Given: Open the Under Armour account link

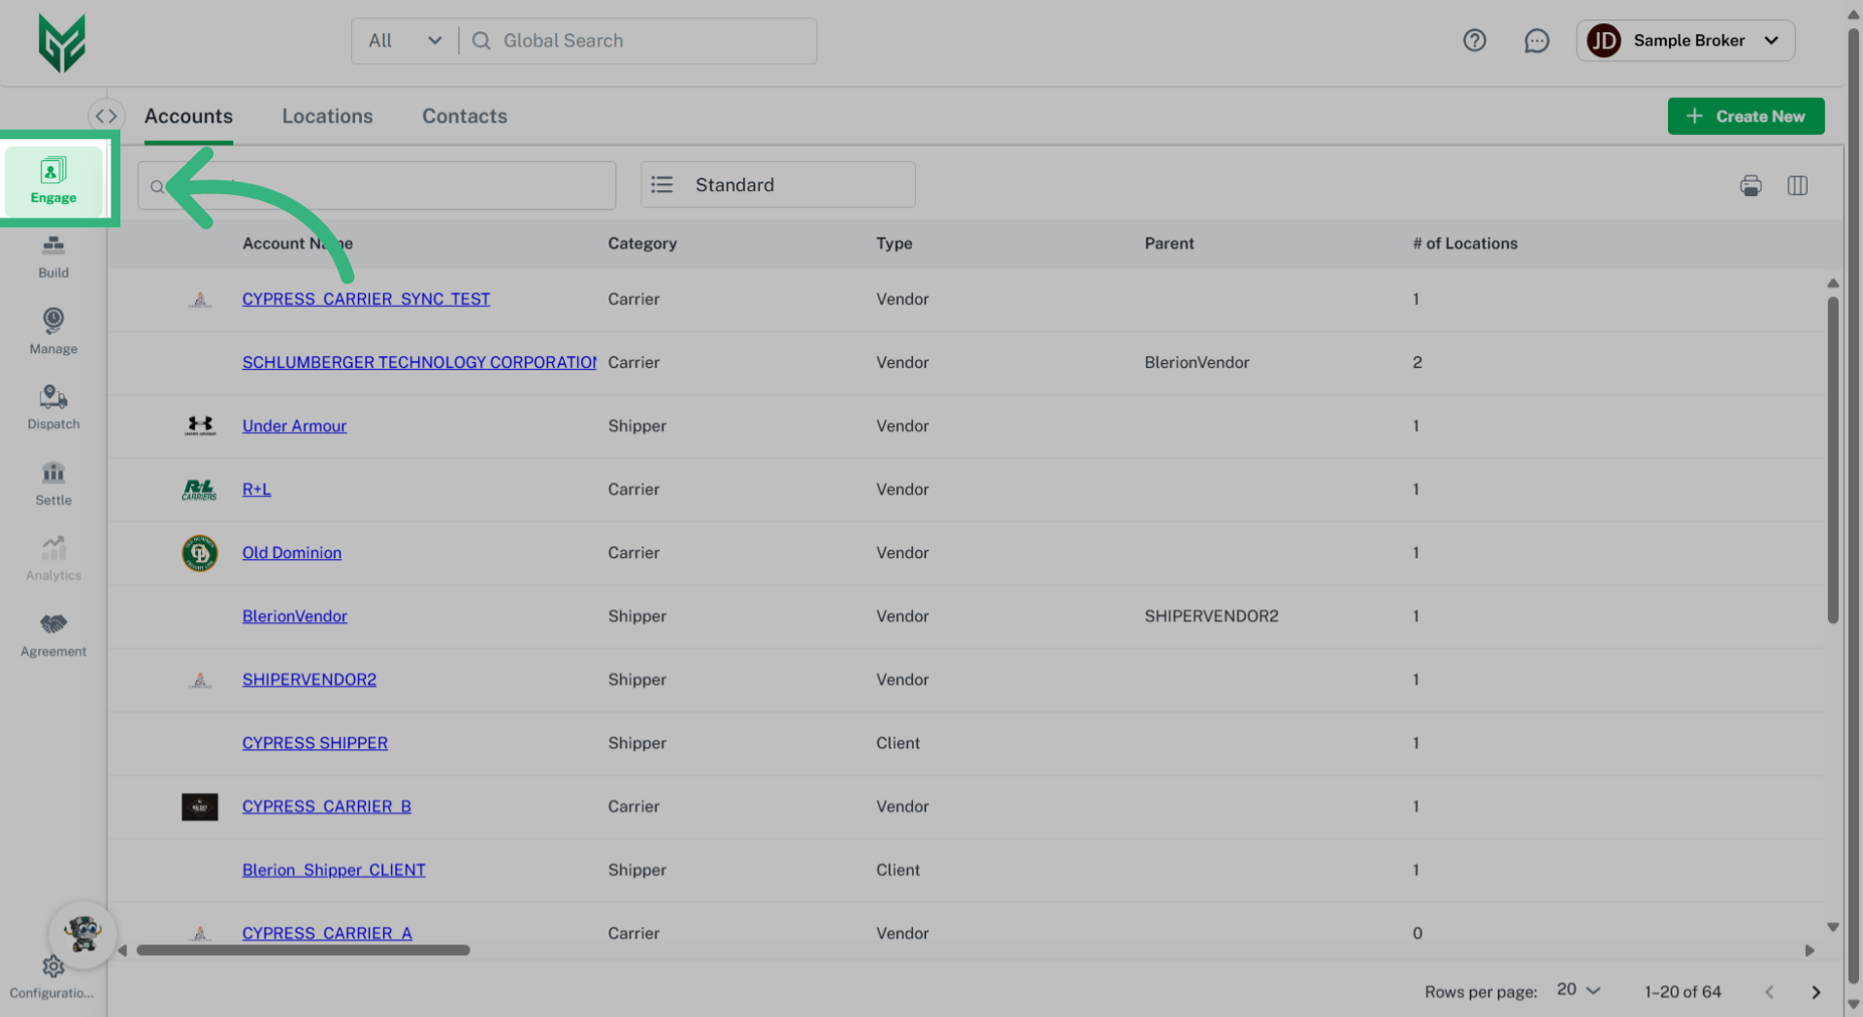Looking at the screenshot, I should pyautogui.click(x=294, y=426).
